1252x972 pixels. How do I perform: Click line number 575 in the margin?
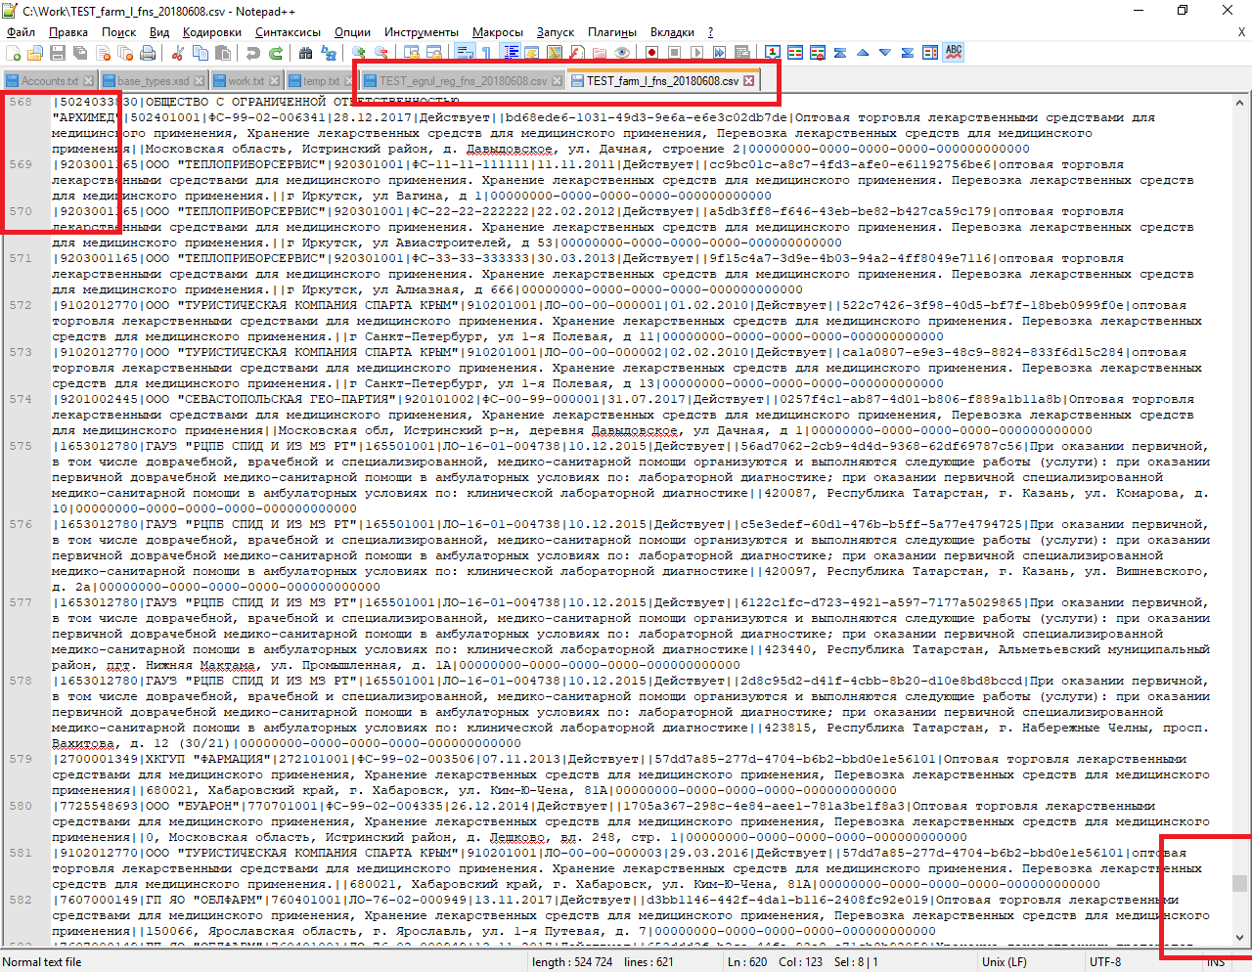click(21, 446)
